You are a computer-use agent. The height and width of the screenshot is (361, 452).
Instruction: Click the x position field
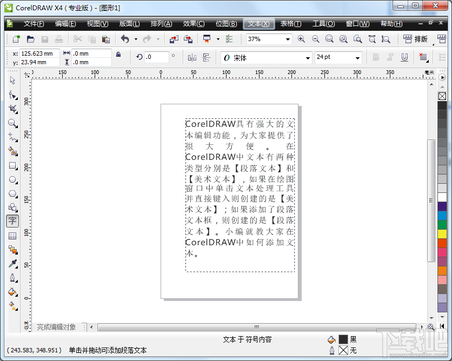click(x=40, y=54)
